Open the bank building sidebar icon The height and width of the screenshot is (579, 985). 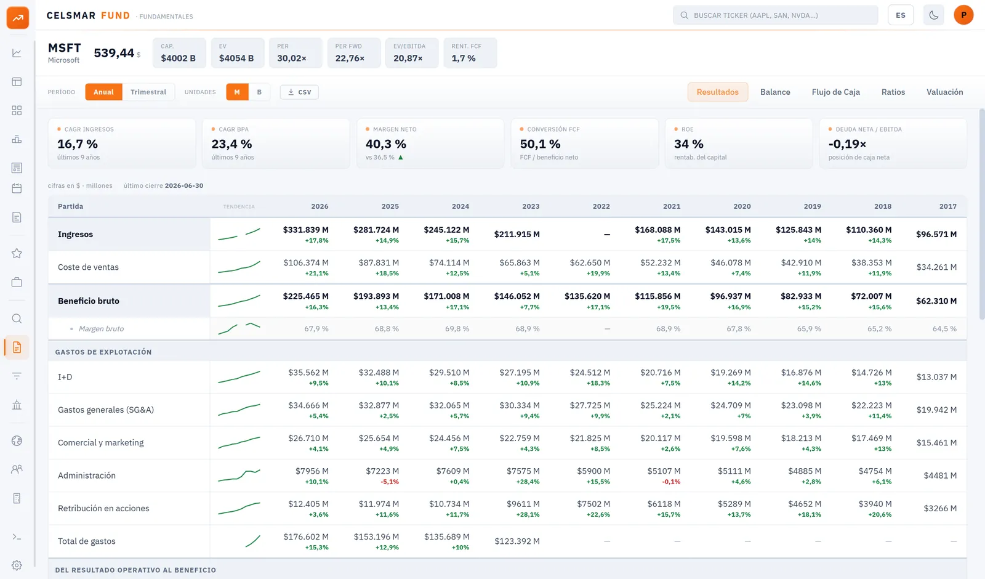(17, 405)
